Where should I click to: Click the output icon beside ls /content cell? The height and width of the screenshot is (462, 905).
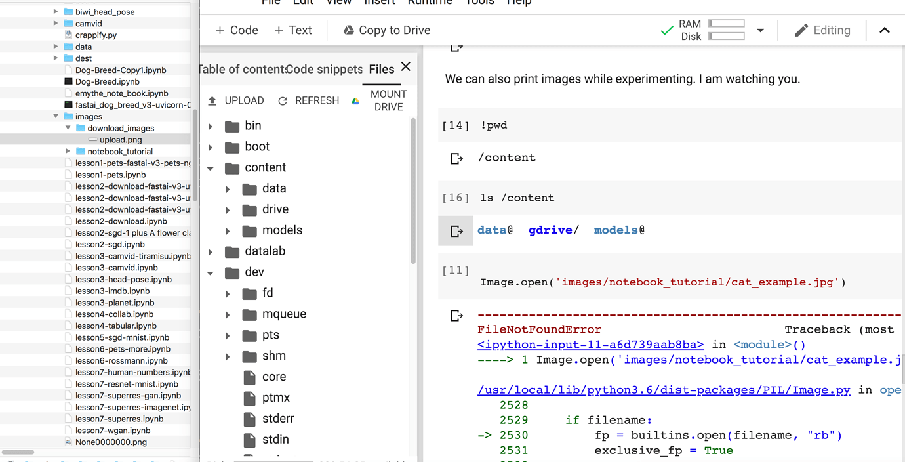coord(455,230)
